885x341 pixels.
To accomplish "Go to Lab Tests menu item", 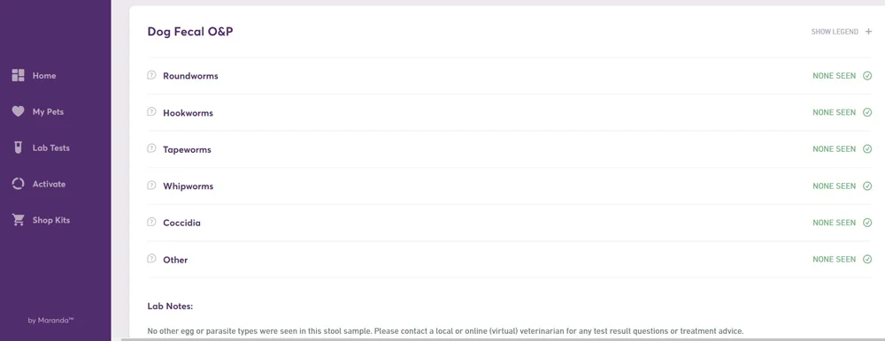I will click(x=50, y=148).
